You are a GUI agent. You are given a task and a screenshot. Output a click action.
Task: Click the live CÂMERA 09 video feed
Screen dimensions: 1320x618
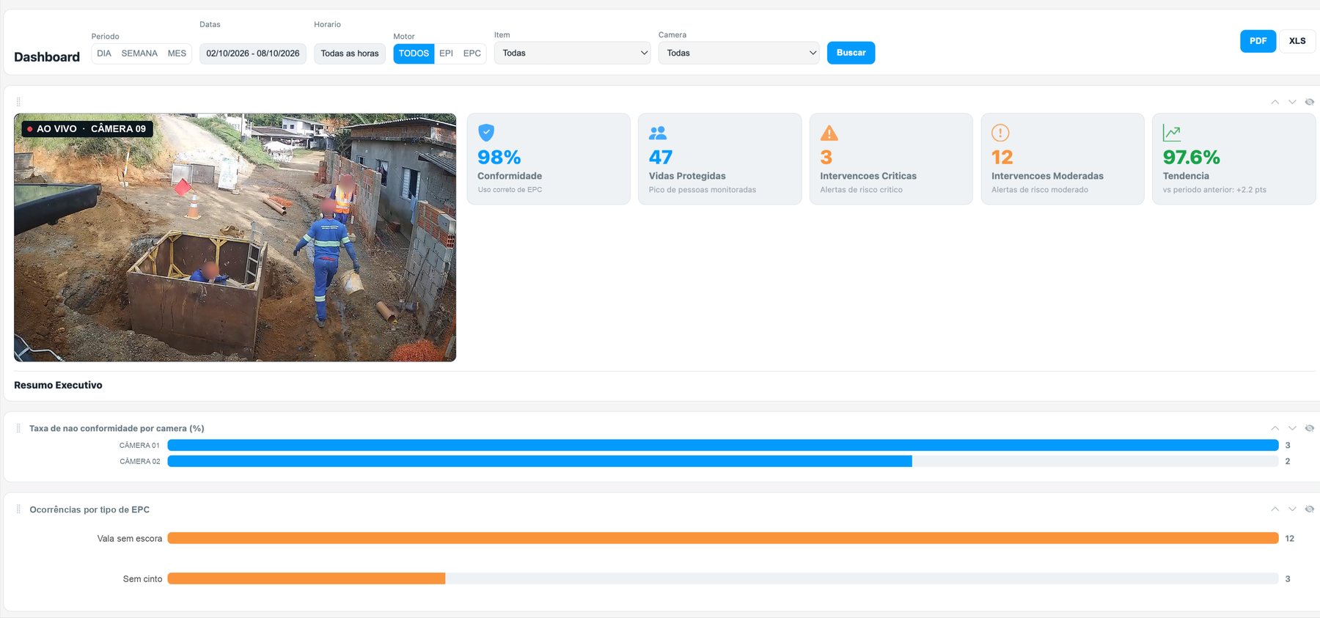point(235,238)
